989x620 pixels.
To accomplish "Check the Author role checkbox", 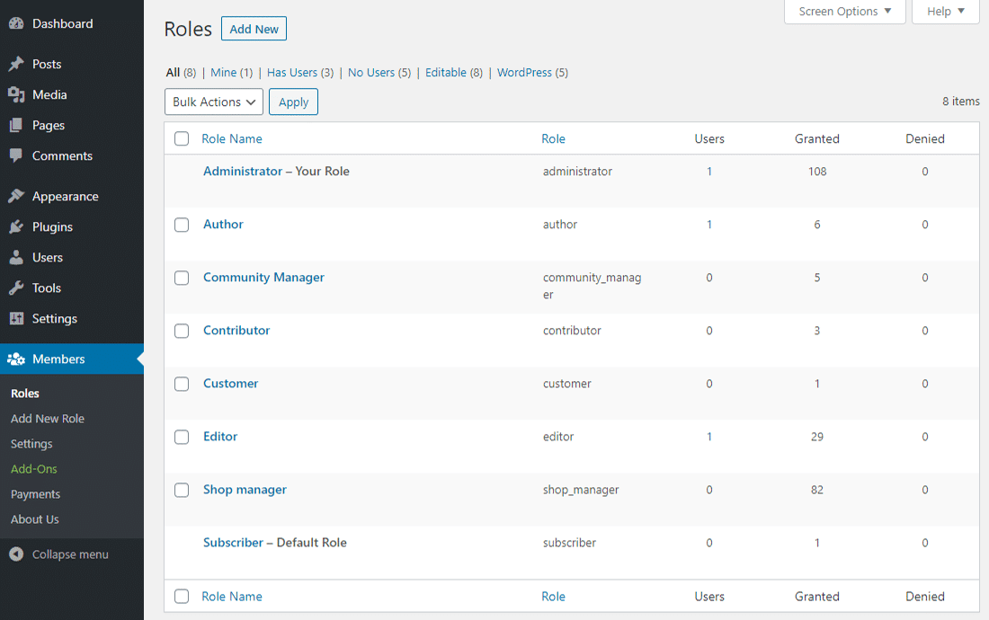I will point(182,224).
